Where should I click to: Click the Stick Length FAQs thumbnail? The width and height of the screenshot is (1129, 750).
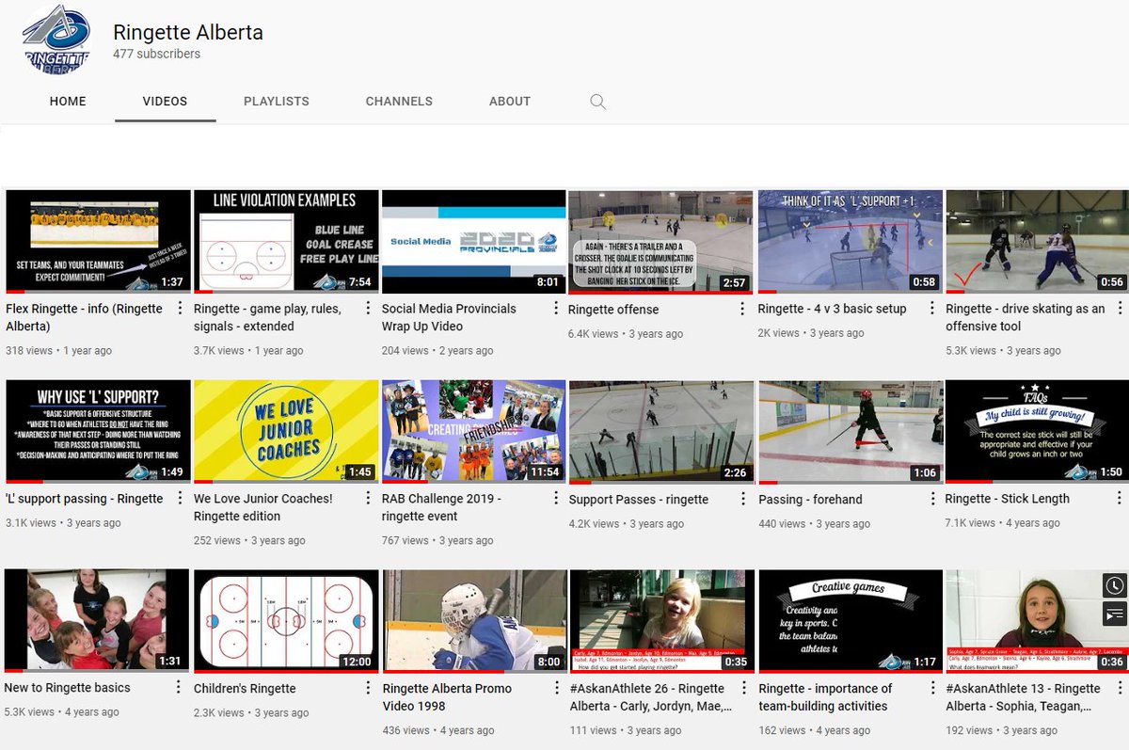pyautogui.click(x=1037, y=432)
